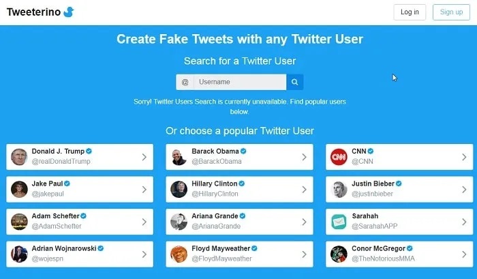This screenshot has height=279, width=477.
Task: Click Donald J. Trump's verified badge
Action: pos(89,151)
